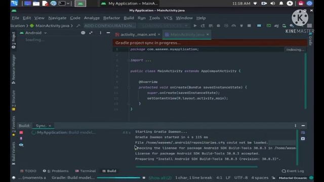Open the Android project view dropdown
This screenshot has height=182, width=324.
point(33,33)
